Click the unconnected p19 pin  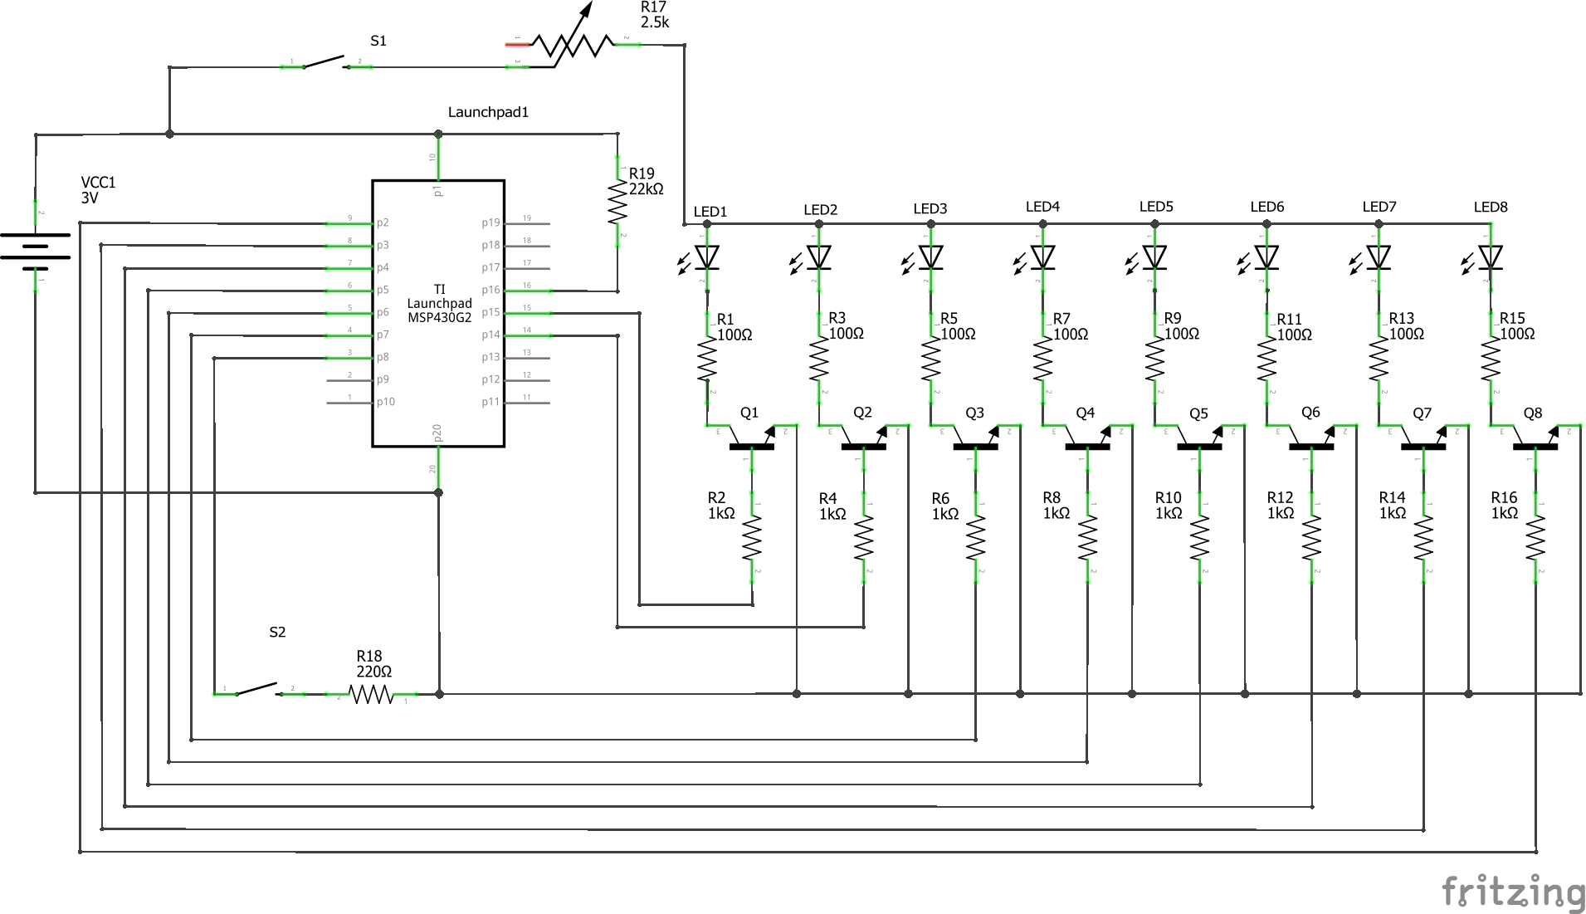click(x=526, y=223)
